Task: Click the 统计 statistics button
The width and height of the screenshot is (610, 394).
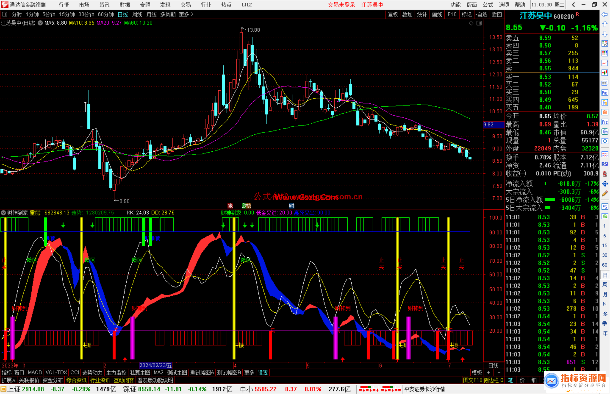Action: click(x=422, y=14)
